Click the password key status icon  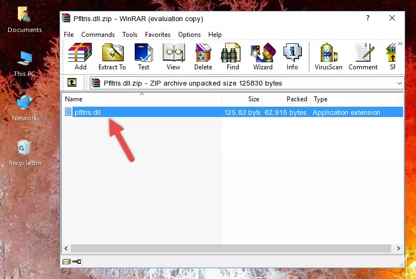coord(77,262)
